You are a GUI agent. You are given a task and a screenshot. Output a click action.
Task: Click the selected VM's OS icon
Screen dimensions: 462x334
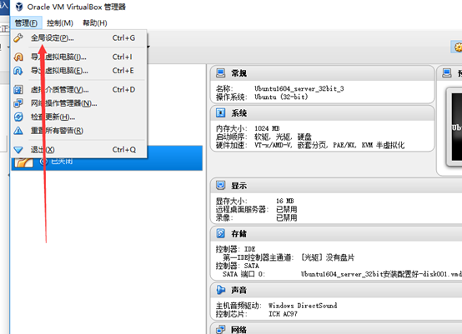pyautogui.click(x=23, y=162)
